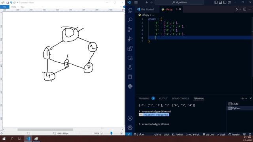Undo the last Paint action

11,3
